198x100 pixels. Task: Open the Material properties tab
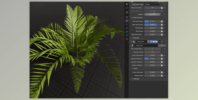click(x=127, y=39)
